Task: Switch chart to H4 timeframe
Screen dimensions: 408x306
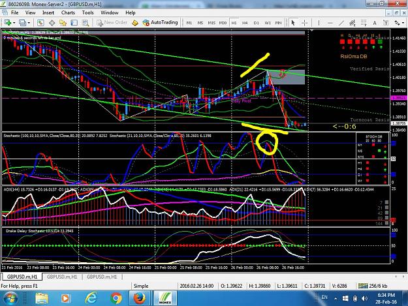Action: click(245, 23)
